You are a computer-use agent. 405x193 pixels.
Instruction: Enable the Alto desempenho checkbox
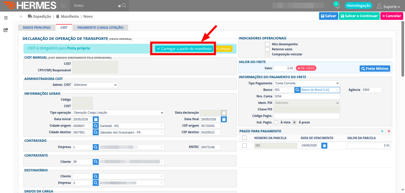pos(267,44)
